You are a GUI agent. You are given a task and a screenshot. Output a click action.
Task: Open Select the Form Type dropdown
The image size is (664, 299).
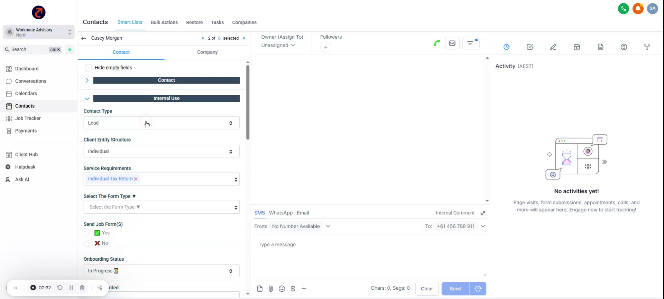162,207
